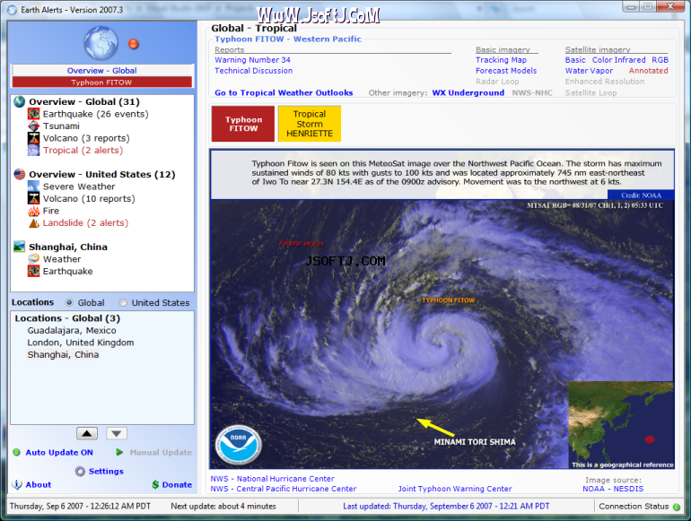Viewport: 691px width, 521px height.
Task: Click the Fire flame icon
Action: point(33,211)
